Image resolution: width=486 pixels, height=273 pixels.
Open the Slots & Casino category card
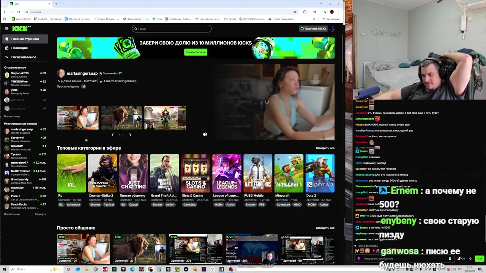[196, 173]
